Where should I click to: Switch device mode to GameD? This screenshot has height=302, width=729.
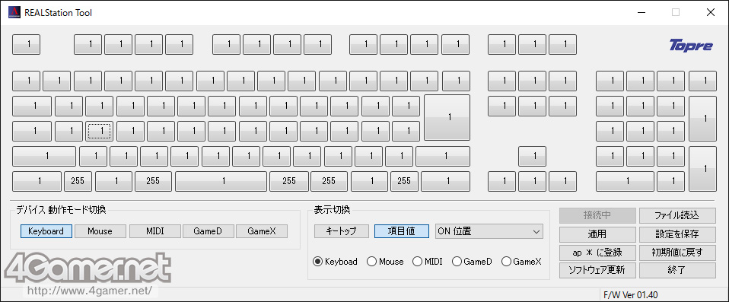tap(209, 231)
